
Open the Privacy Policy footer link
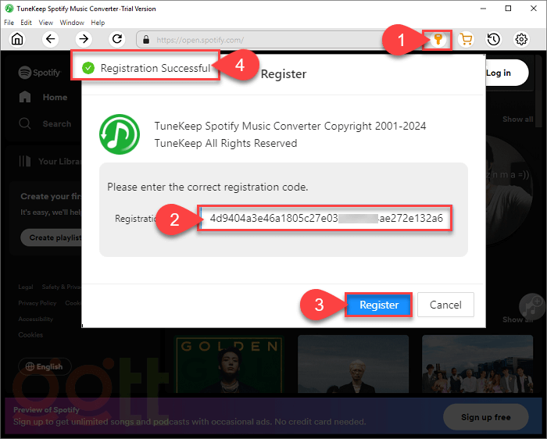point(38,303)
